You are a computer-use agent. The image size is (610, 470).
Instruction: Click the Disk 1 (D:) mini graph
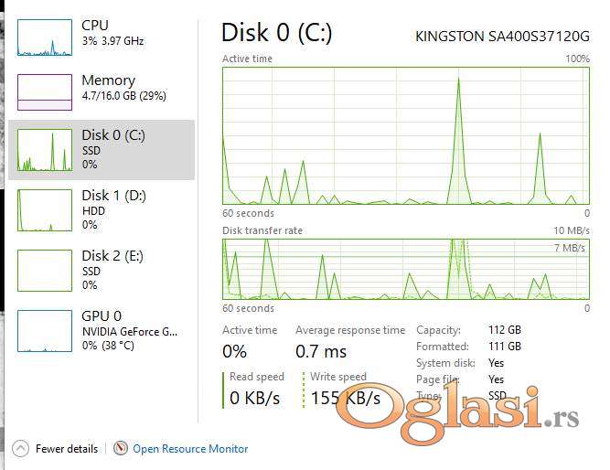(44, 209)
